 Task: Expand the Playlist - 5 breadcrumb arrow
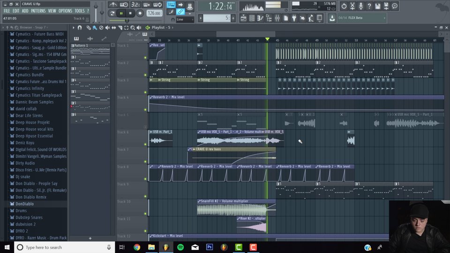(172, 28)
